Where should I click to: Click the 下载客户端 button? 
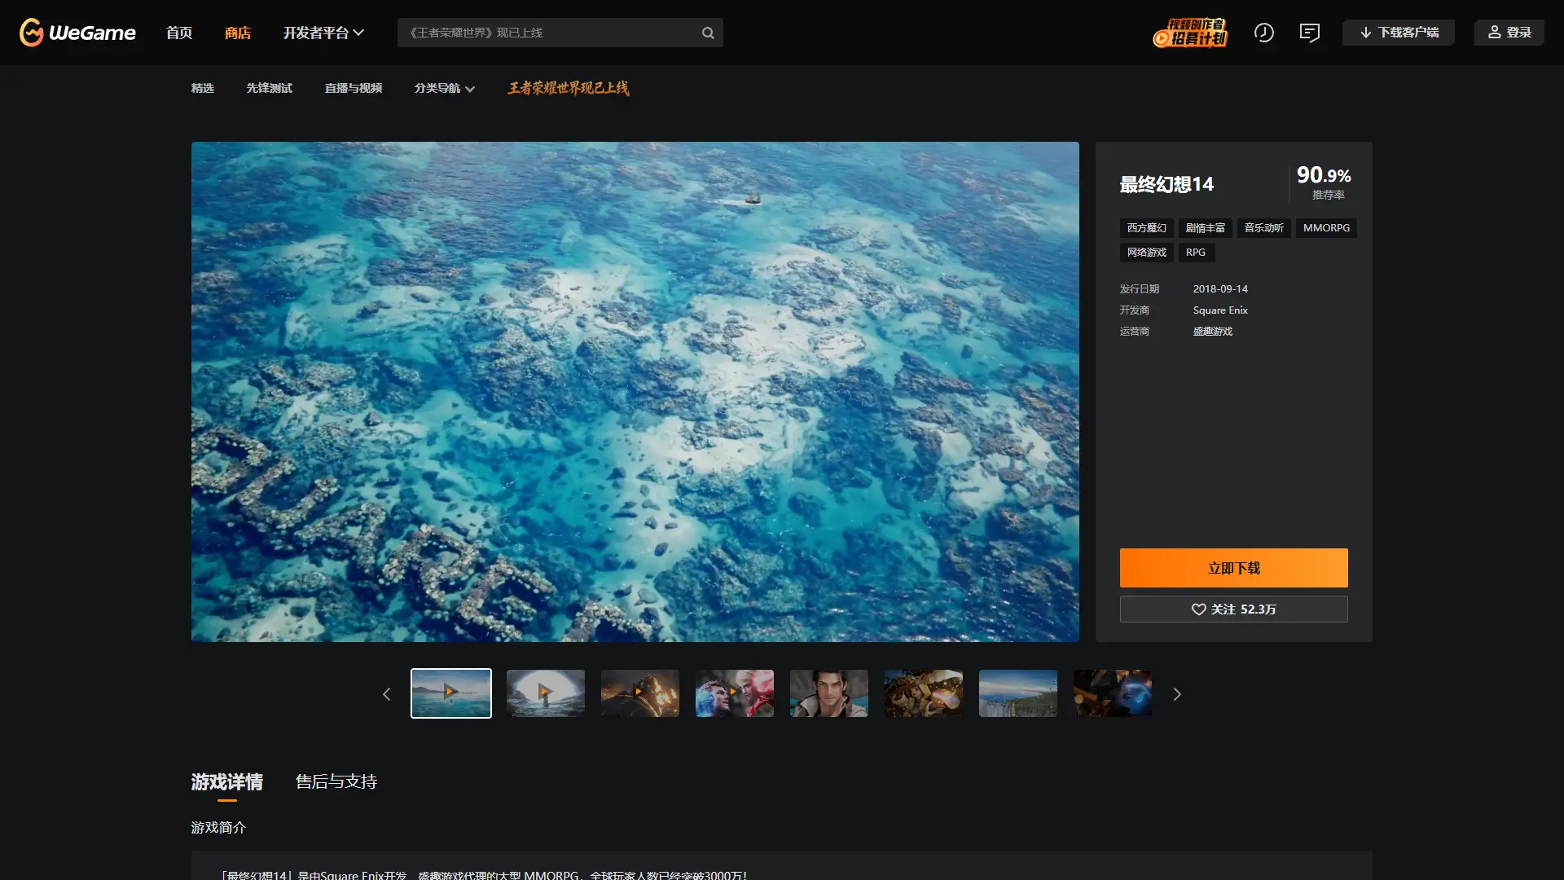tap(1398, 33)
